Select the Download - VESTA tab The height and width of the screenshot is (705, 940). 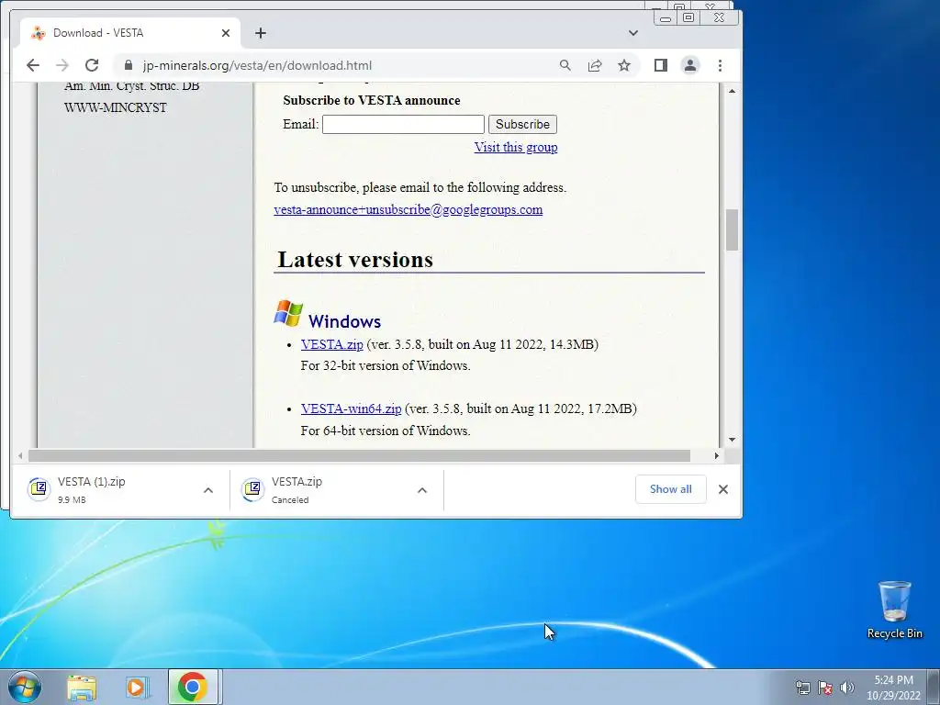(130, 33)
